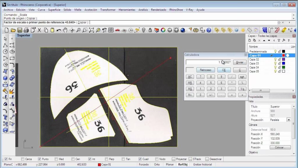Click the Print icon in toolbar
This screenshot has width=298, height=168.
tap(26, 30)
